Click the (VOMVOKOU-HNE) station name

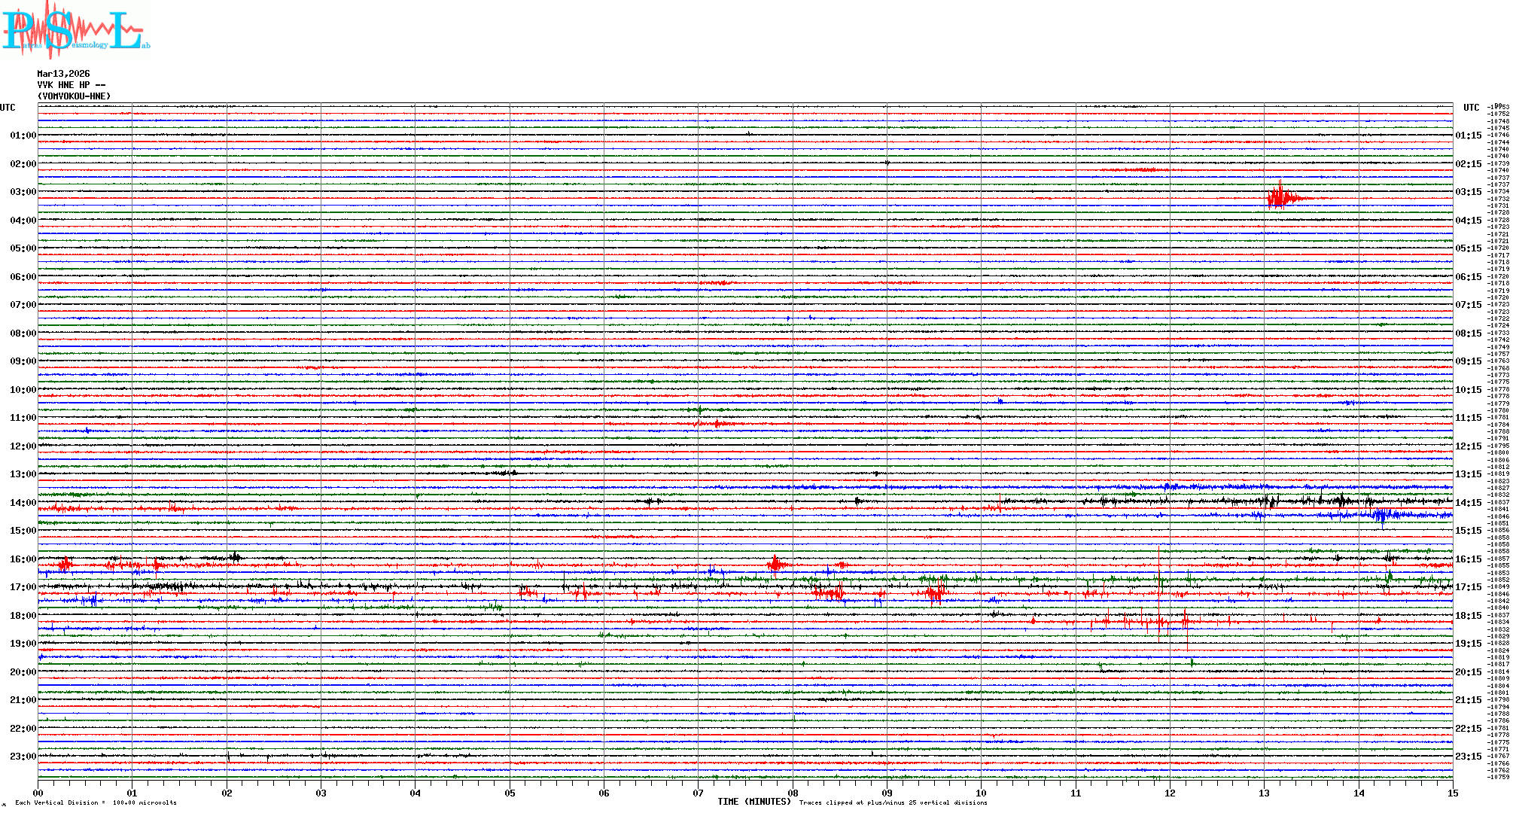[x=74, y=96]
